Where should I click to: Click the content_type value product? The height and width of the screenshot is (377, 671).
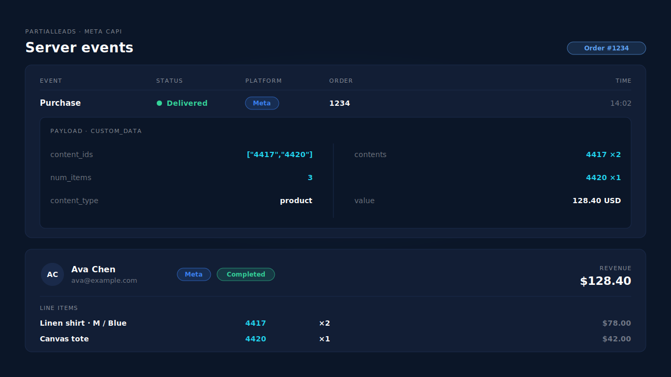pyautogui.click(x=296, y=201)
